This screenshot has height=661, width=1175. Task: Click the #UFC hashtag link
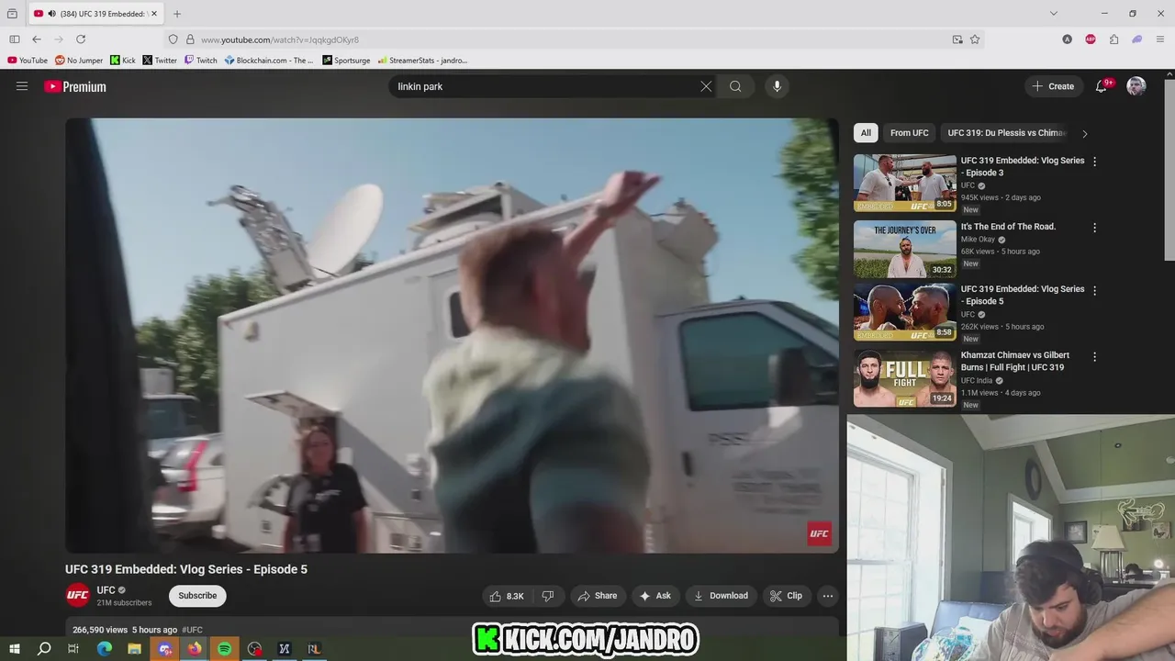[192, 630]
